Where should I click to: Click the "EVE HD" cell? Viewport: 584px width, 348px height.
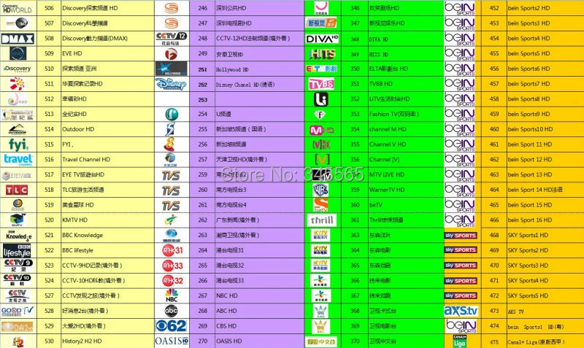click(107, 53)
